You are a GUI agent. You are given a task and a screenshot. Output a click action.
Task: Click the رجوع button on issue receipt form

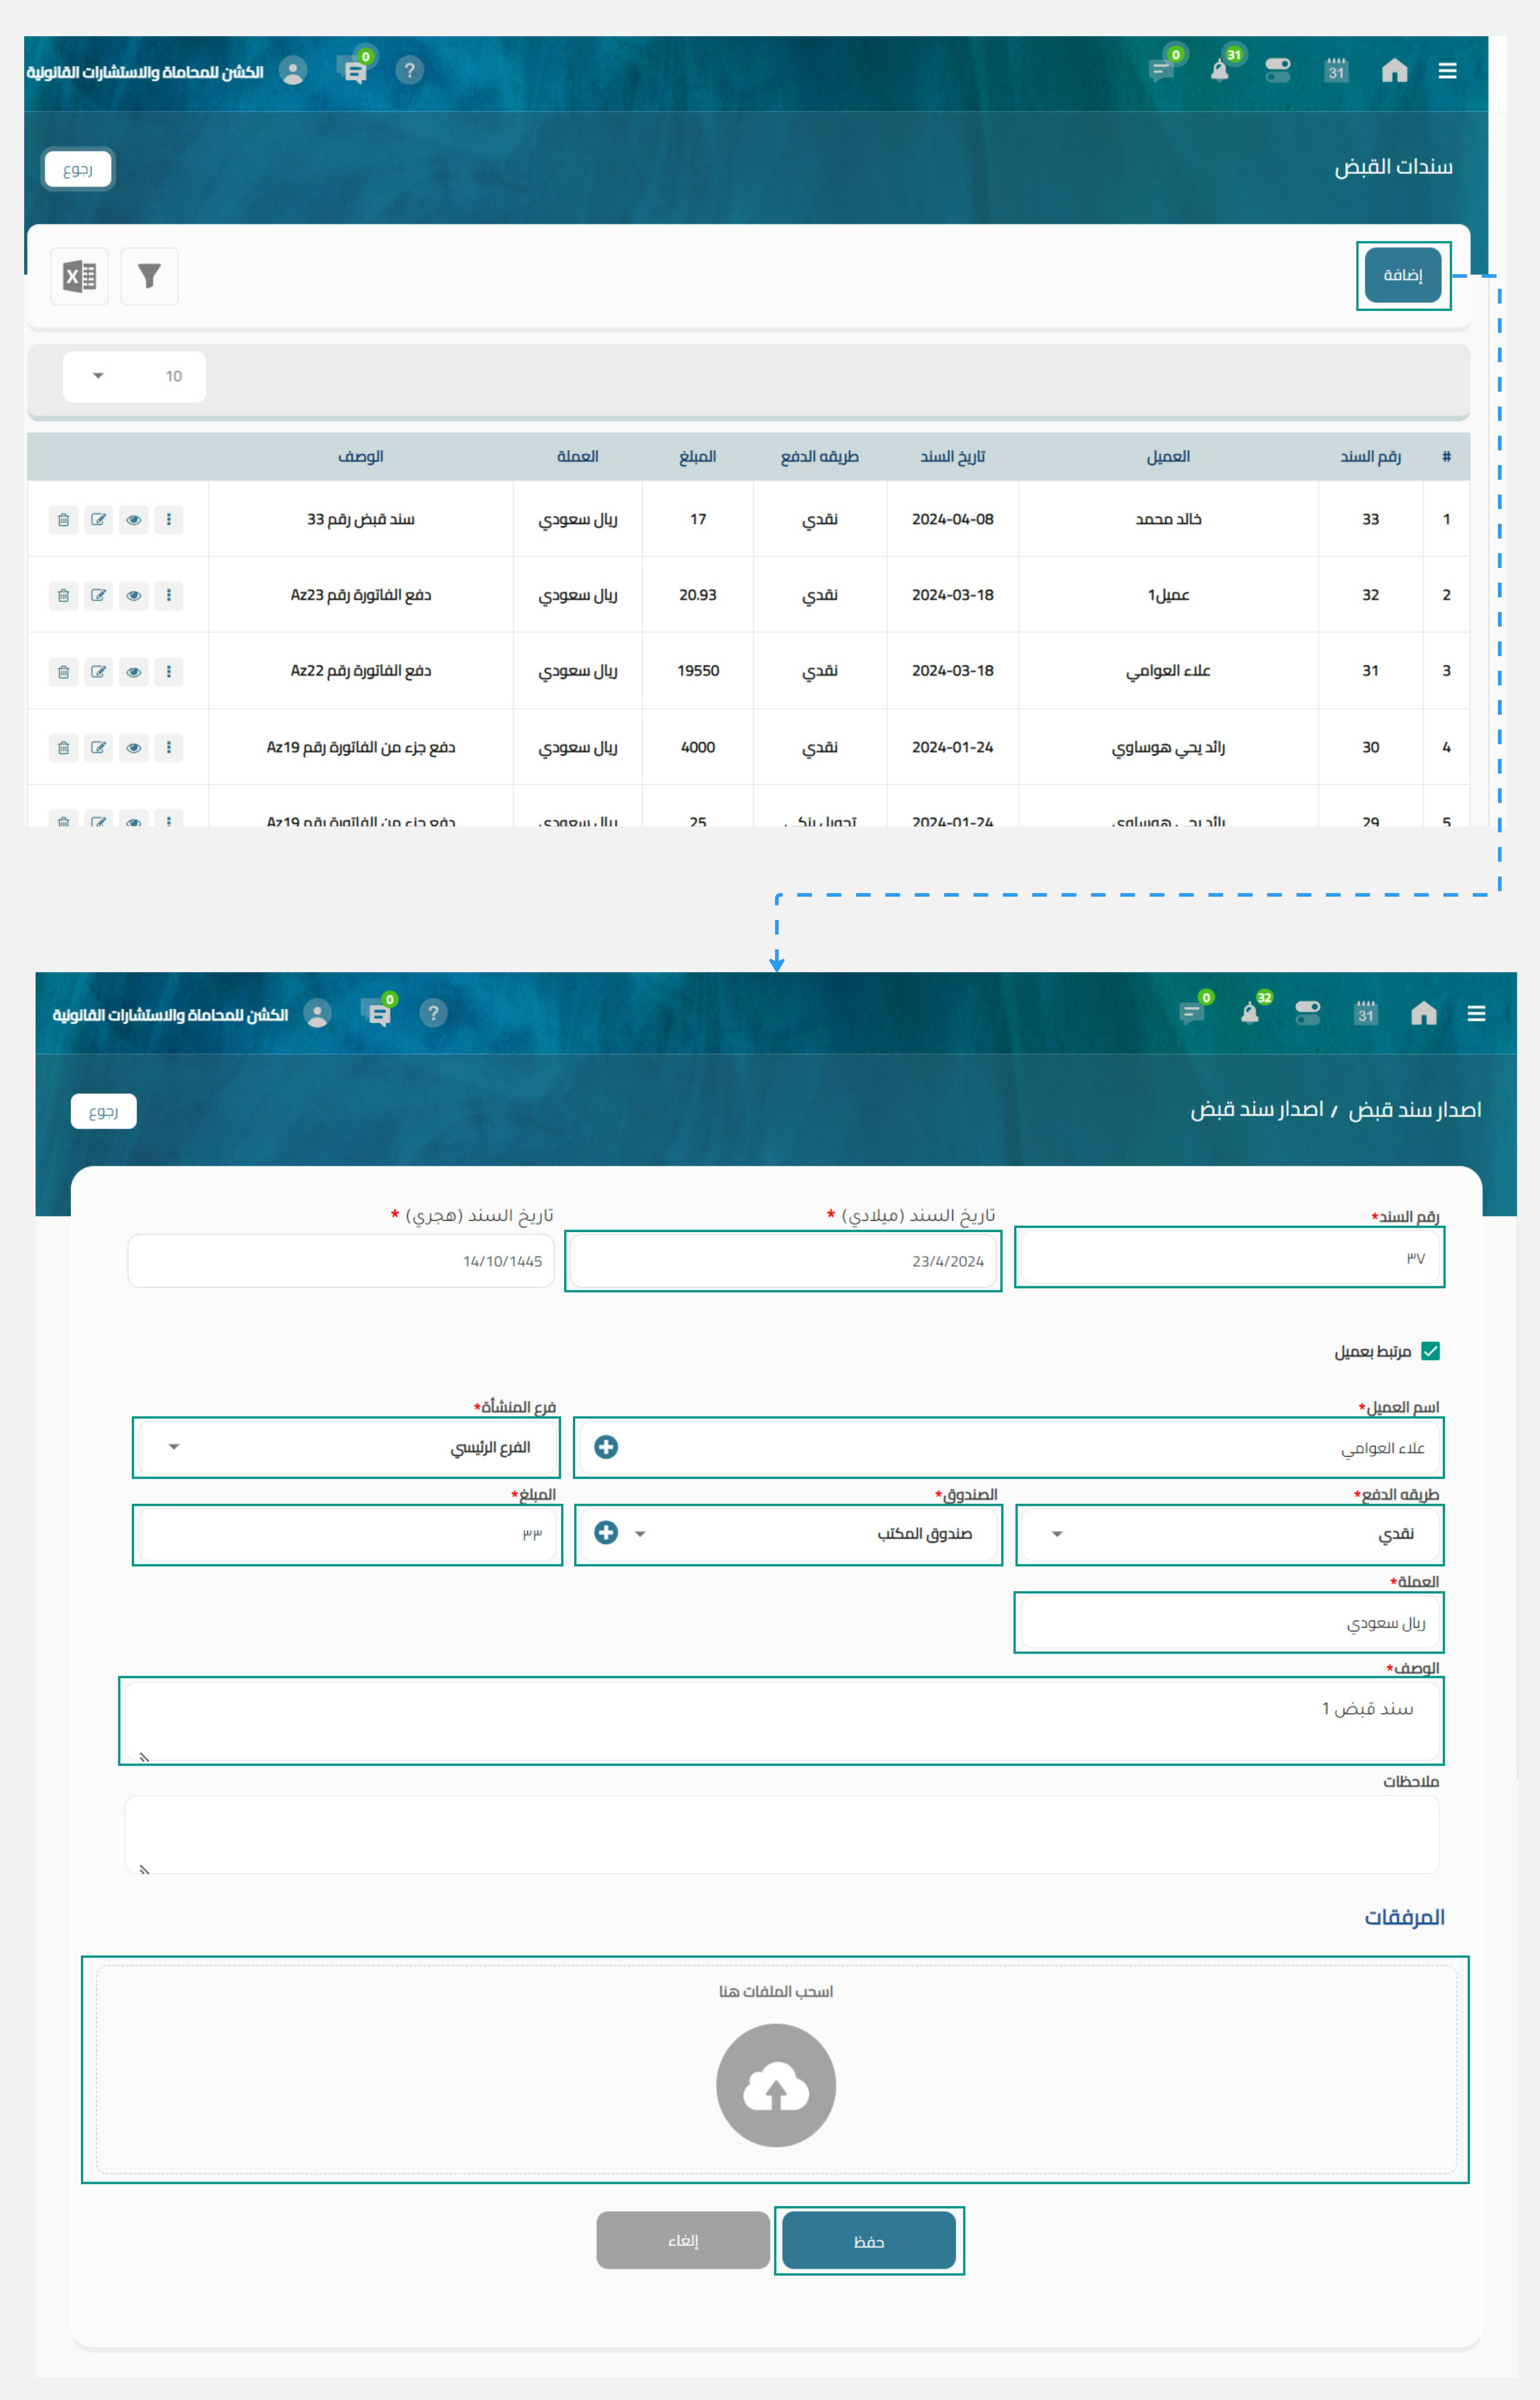click(104, 1112)
